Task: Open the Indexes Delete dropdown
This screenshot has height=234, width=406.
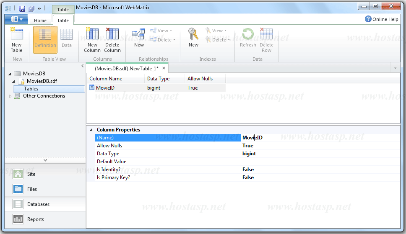Action: click(218, 40)
